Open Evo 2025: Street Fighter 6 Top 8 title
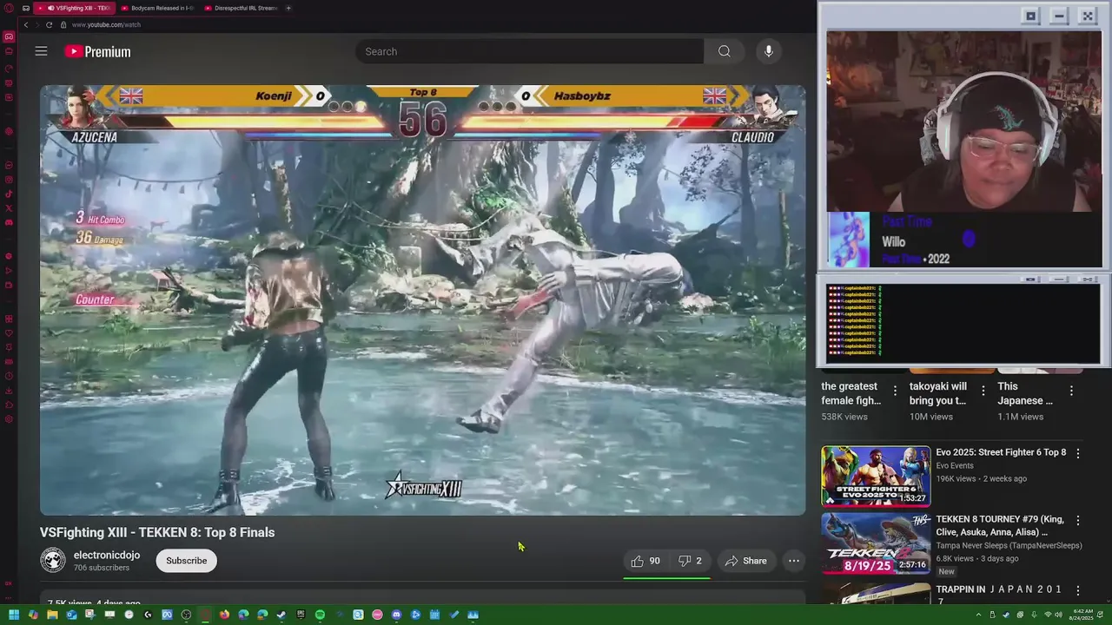Image resolution: width=1112 pixels, height=625 pixels. tap(1001, 452)
